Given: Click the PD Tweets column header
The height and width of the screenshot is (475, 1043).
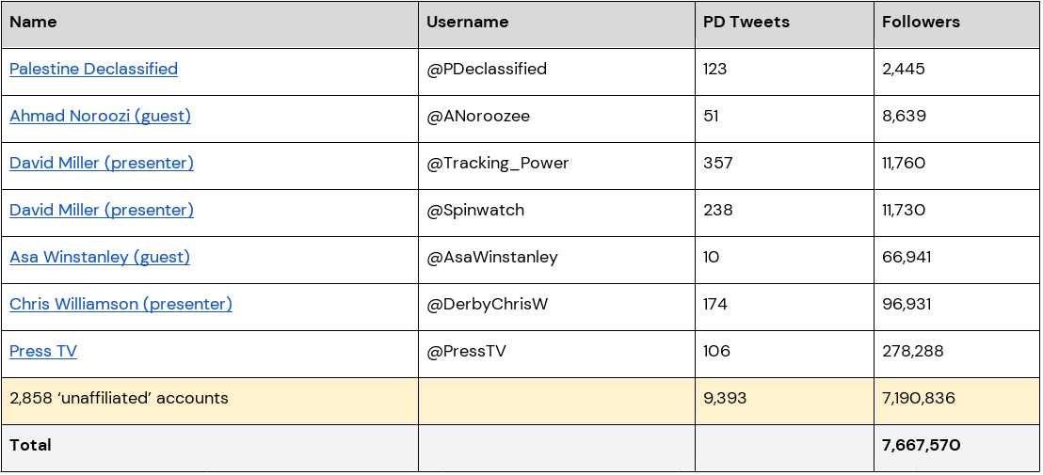Looking at the screenshot, I should click(746, 23).
